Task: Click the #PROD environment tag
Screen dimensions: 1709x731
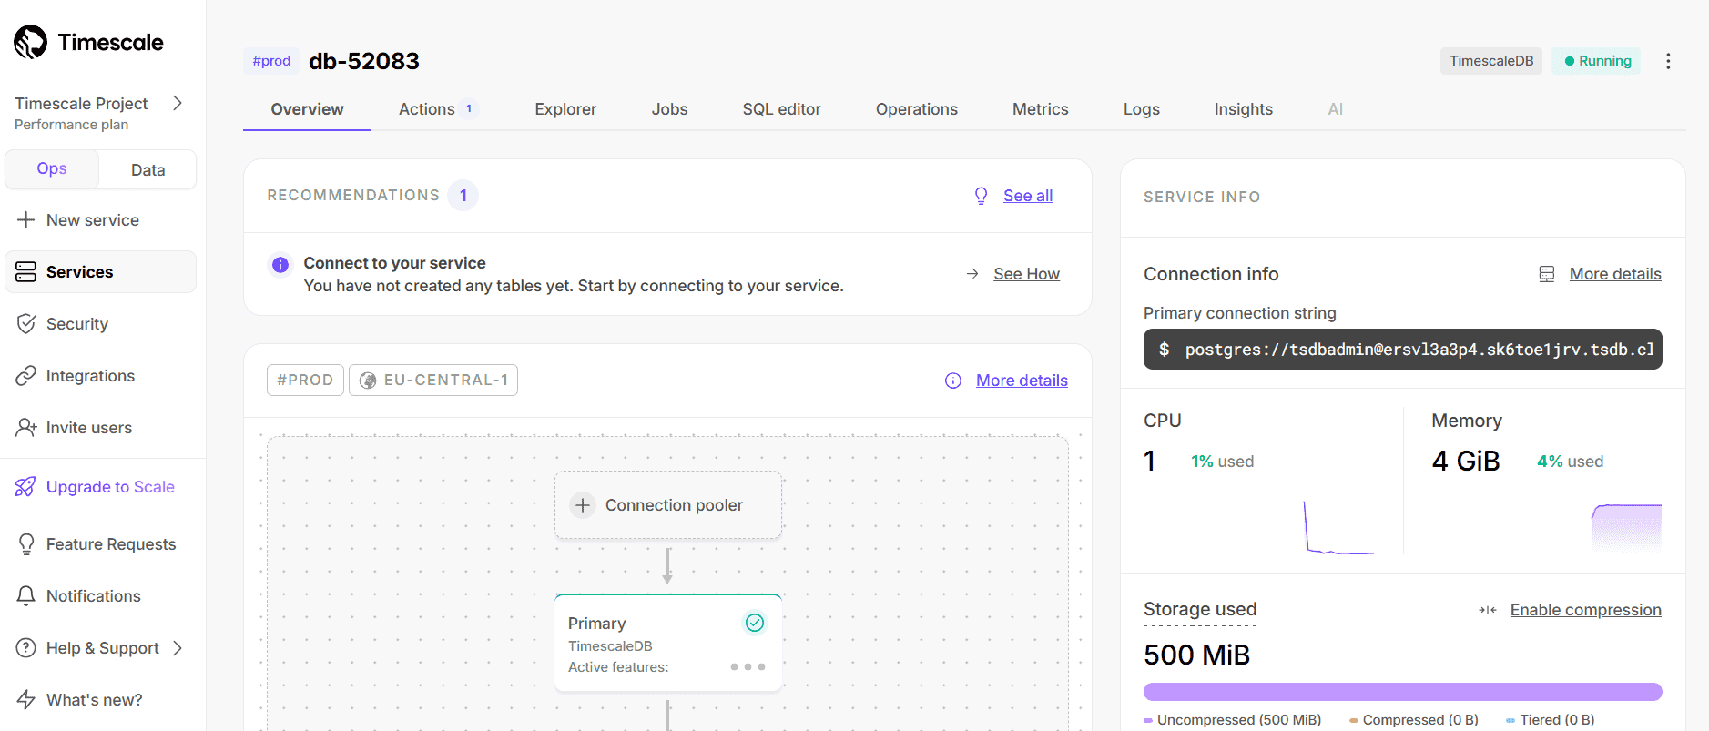Action: click(x=305, y=381)
